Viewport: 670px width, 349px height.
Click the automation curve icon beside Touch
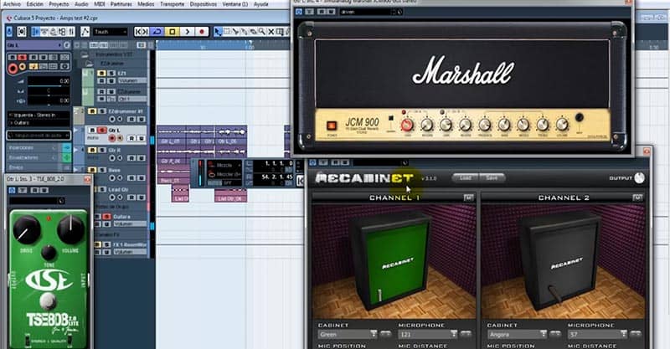pos(85,32)
